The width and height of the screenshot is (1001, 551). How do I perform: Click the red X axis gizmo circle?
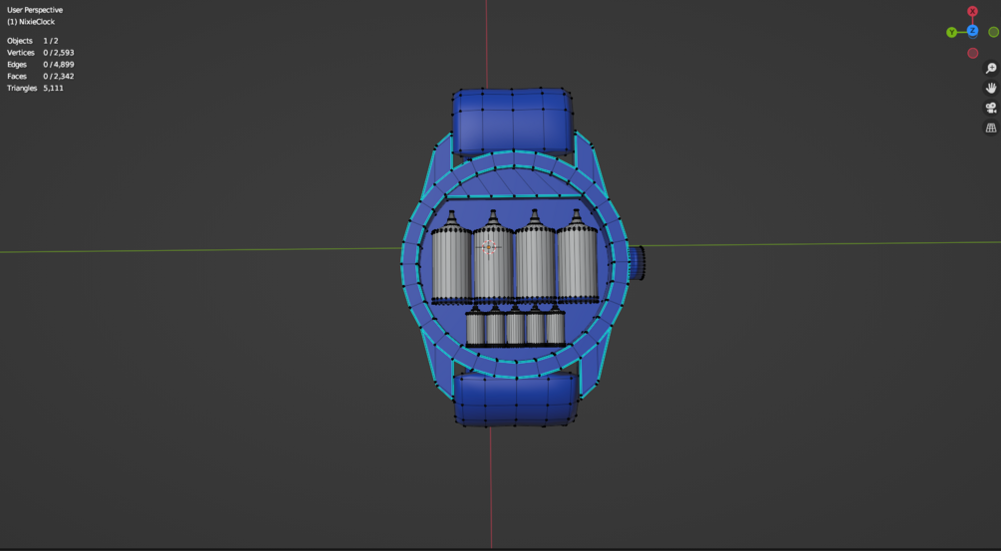tap(972, 12)
